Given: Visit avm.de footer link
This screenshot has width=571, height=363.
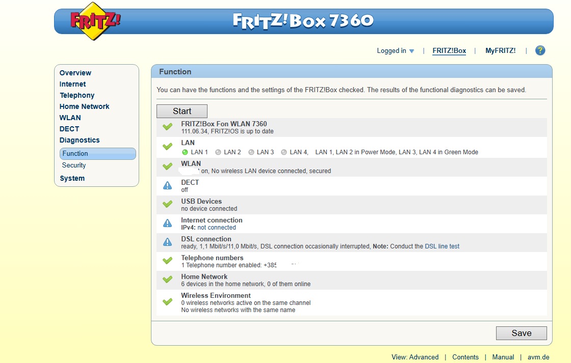Looking at the screenshot, I should coord(538,357).
